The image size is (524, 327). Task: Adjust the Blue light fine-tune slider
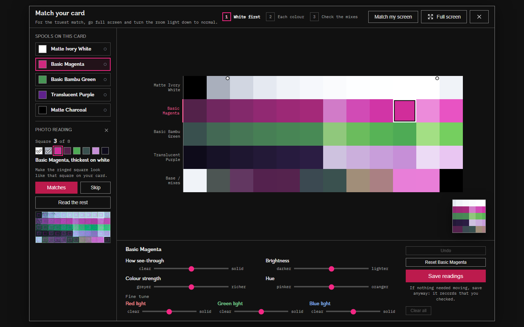click(x=353, y=312)
